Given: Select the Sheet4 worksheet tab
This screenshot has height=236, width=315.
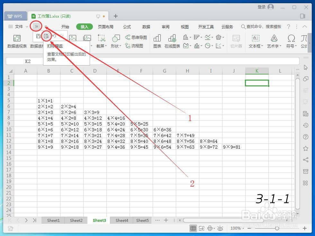Looking at the screenshot, I should [122, 220].
